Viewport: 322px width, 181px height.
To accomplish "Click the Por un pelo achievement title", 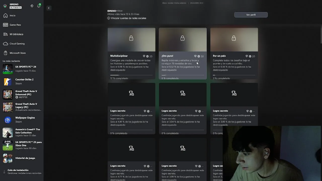I will point(219,56).
